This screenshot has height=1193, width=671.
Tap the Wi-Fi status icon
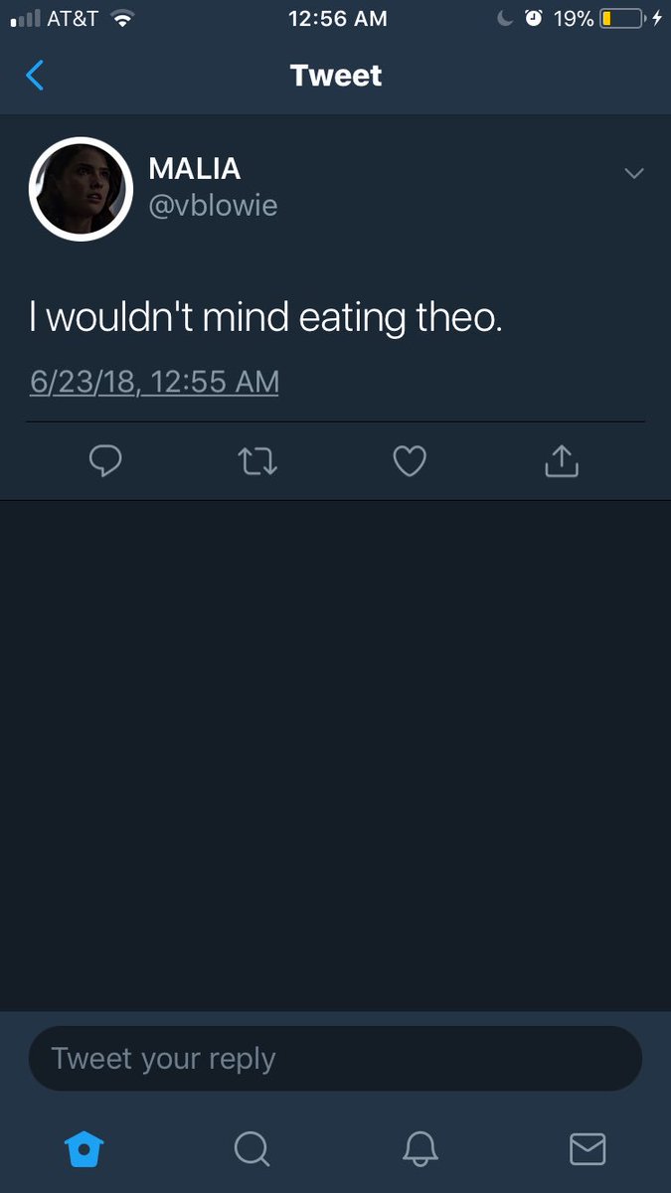pos(122,18)
